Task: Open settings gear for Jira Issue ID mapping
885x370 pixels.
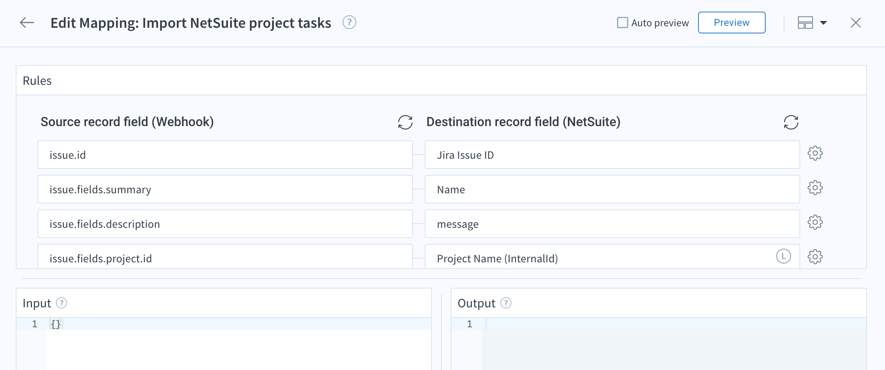Action: pos(815,153)
